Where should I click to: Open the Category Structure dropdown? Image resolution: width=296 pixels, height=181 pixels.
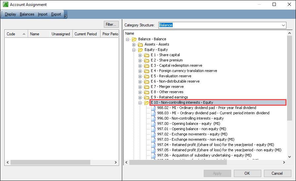click(283, 25)
